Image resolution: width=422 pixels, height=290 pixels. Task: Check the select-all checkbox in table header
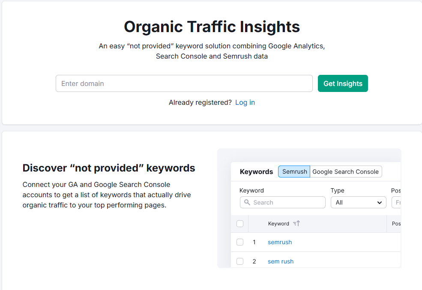point(240,224)
